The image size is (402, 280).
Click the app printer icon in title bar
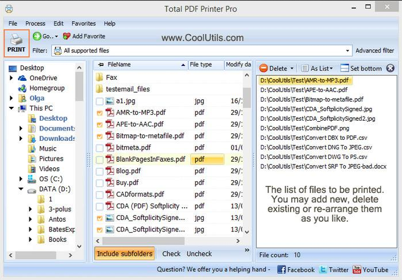(9, 9)
